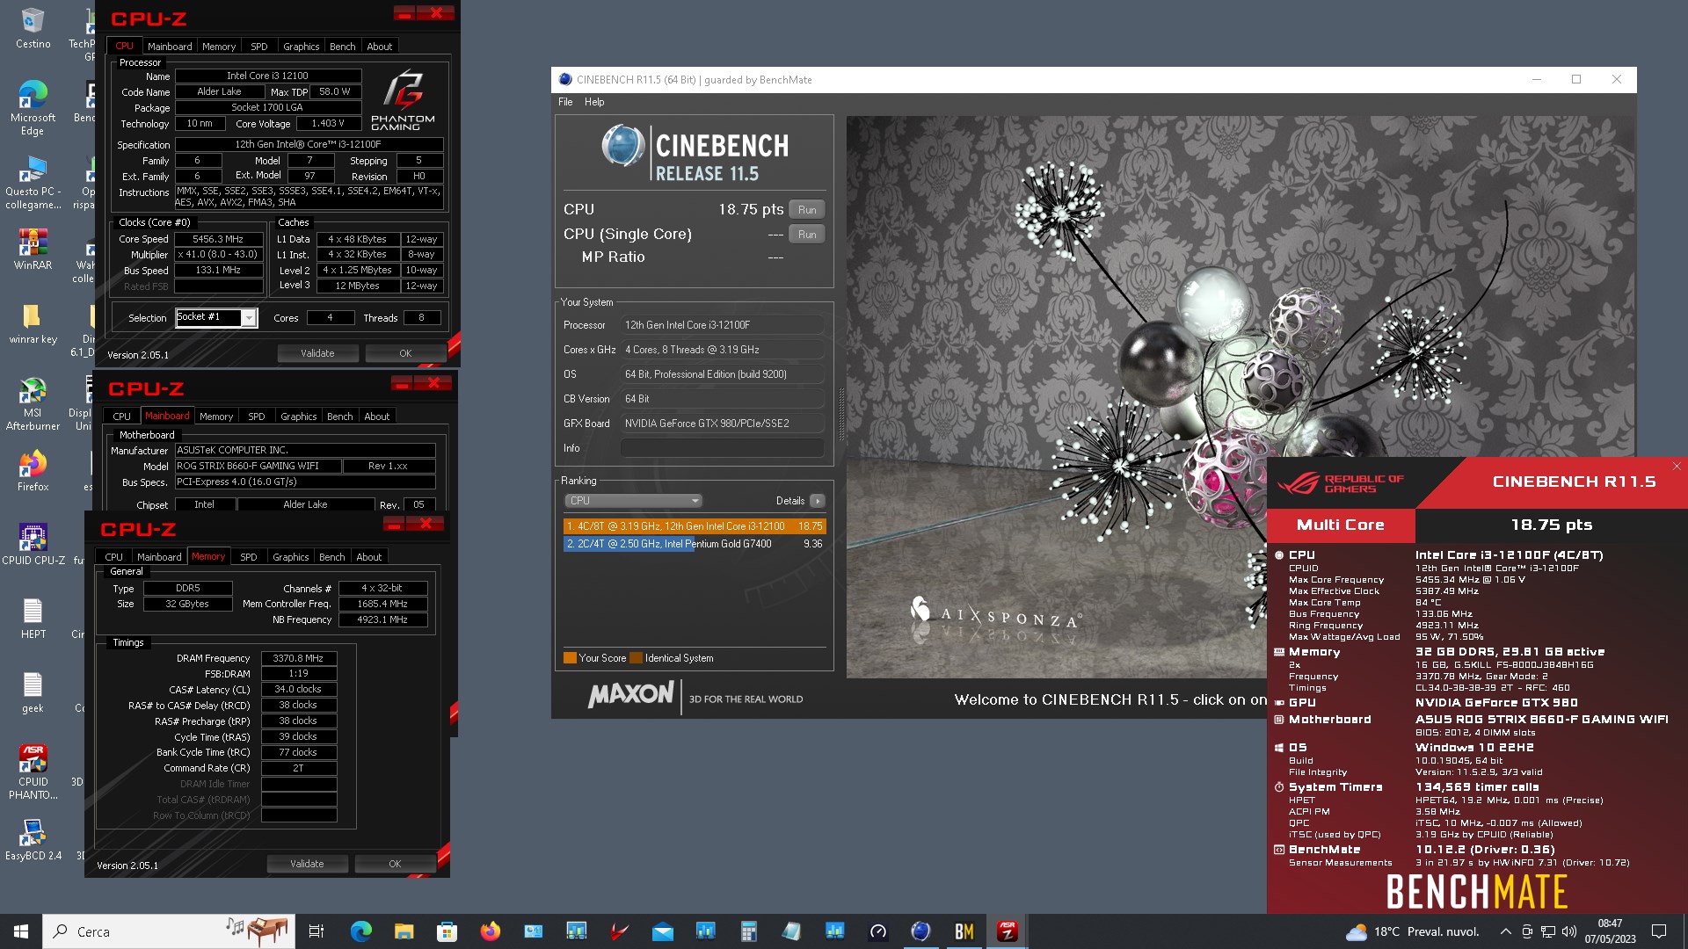
Task: Select ranking row for i3-12100 score 18.75
Action: pyautogui.click(x=695, y=526)
